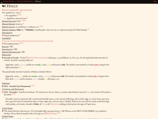Click the HP:FE reference after Read Here

pos(59,113)
